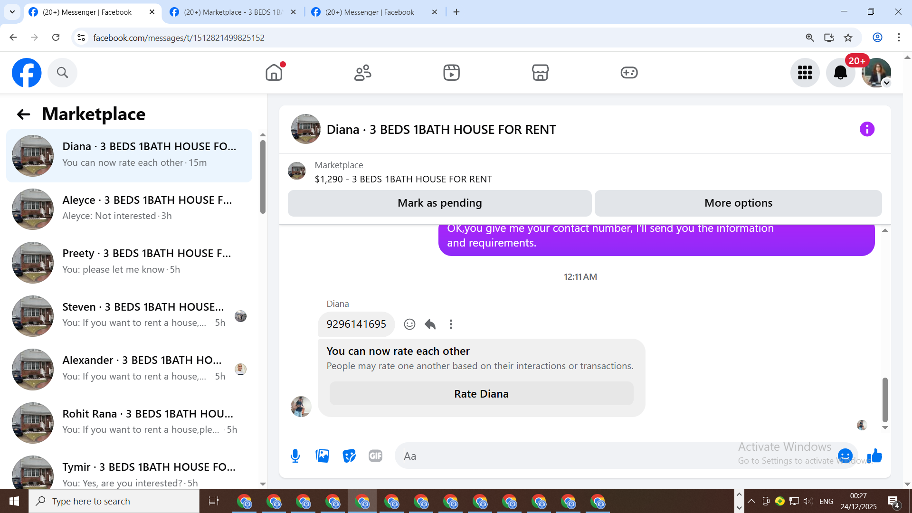Click the chat list scrollbar
912x513 pixels.
[263, 176]
